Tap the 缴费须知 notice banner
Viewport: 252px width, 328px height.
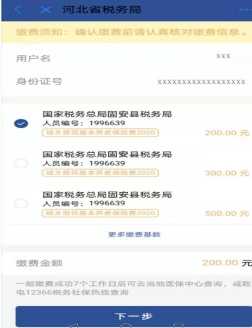pyautogui.click(x=127, y=32)
